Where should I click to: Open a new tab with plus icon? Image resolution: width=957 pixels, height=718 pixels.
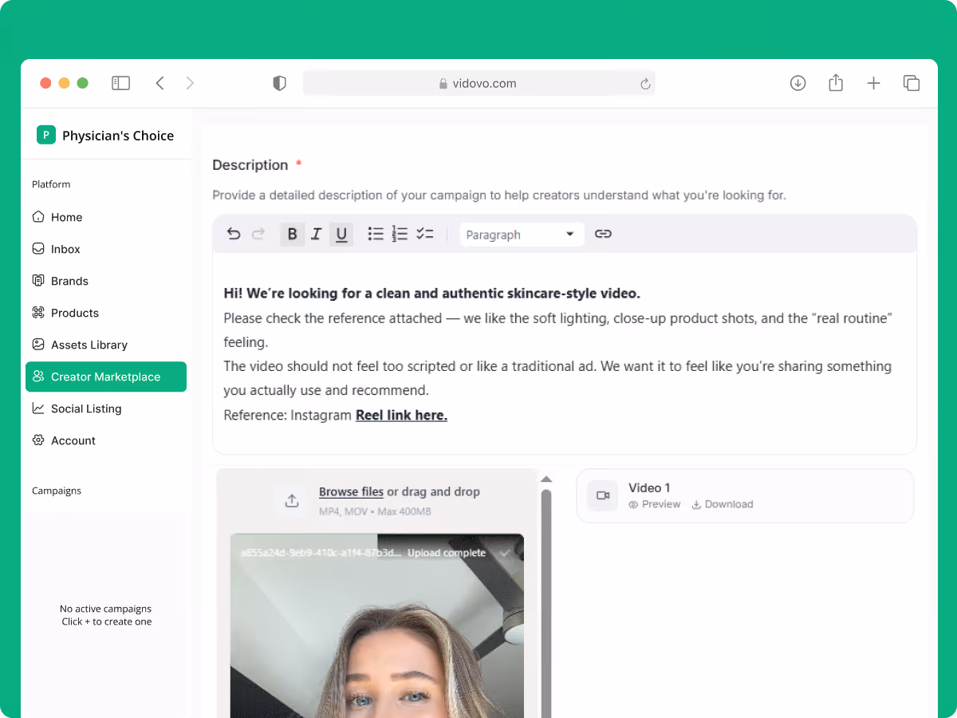874,83
